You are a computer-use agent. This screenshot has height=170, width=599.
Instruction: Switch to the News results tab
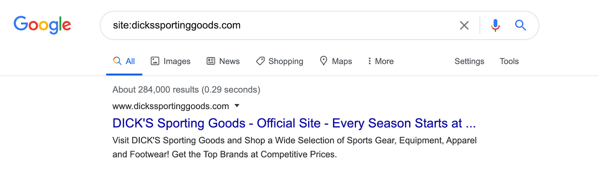229,61
